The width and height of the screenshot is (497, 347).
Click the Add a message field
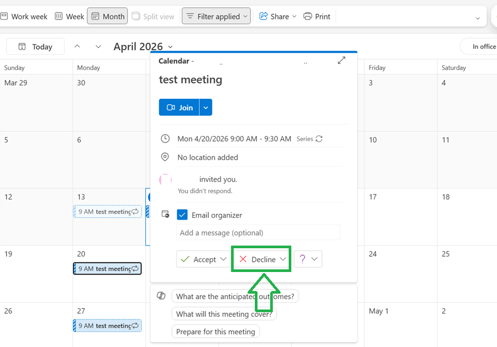click(x=258, y=233)
